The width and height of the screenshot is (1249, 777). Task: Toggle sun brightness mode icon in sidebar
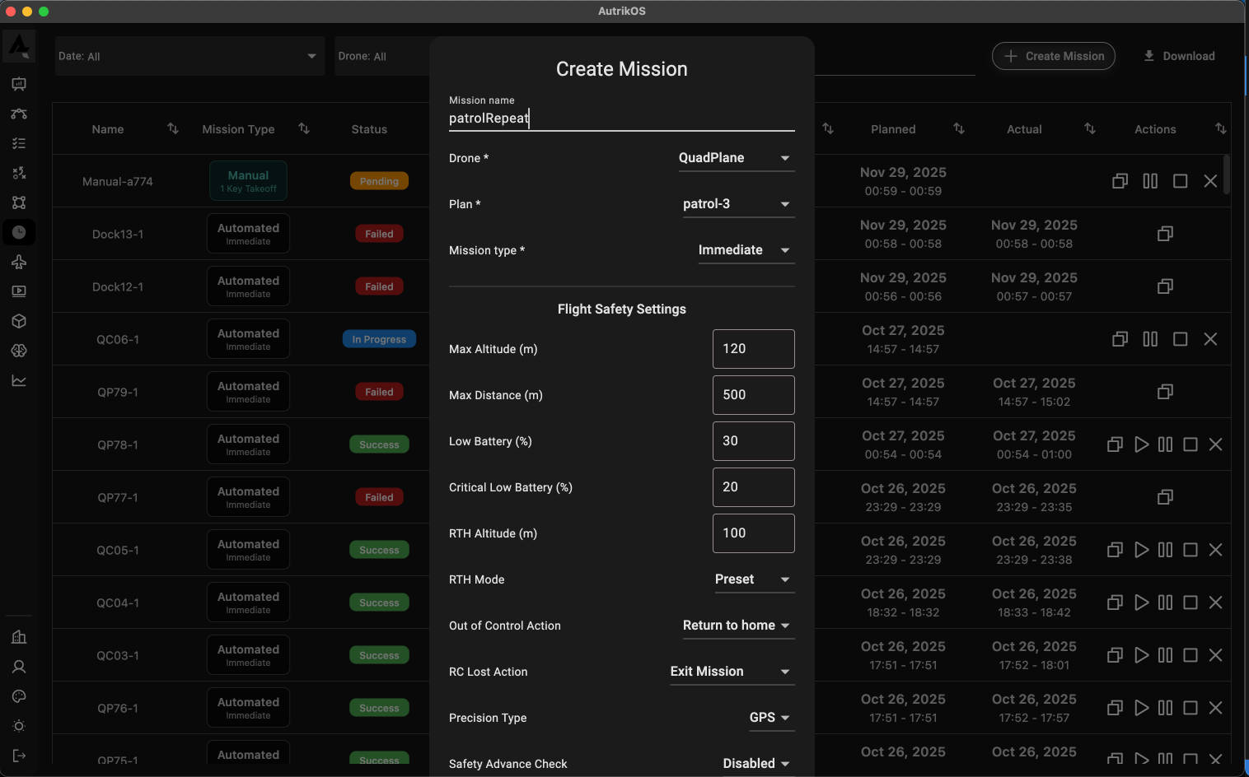click(19, 726)
